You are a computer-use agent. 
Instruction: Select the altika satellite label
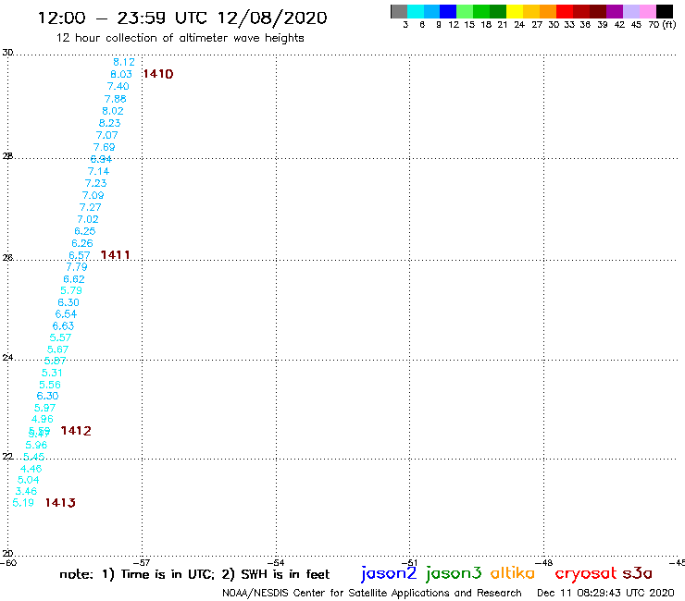(513, 572)
